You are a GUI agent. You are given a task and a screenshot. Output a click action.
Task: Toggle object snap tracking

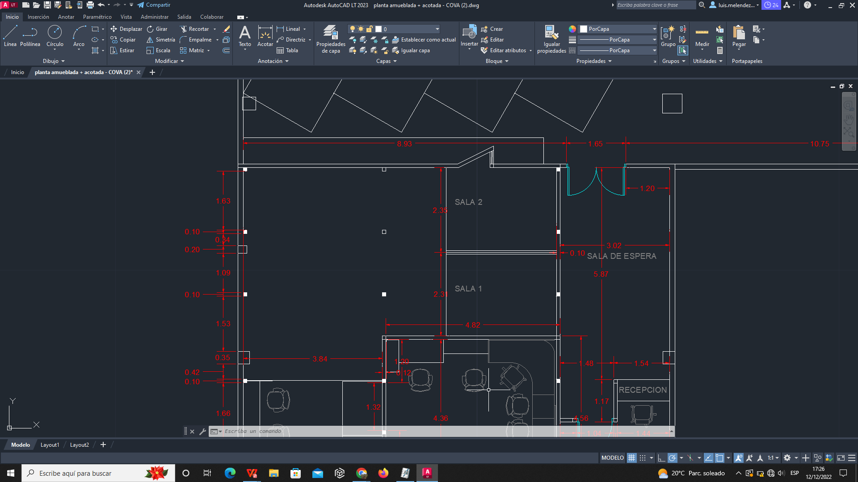pyautogui.click(x=709, y=458)
